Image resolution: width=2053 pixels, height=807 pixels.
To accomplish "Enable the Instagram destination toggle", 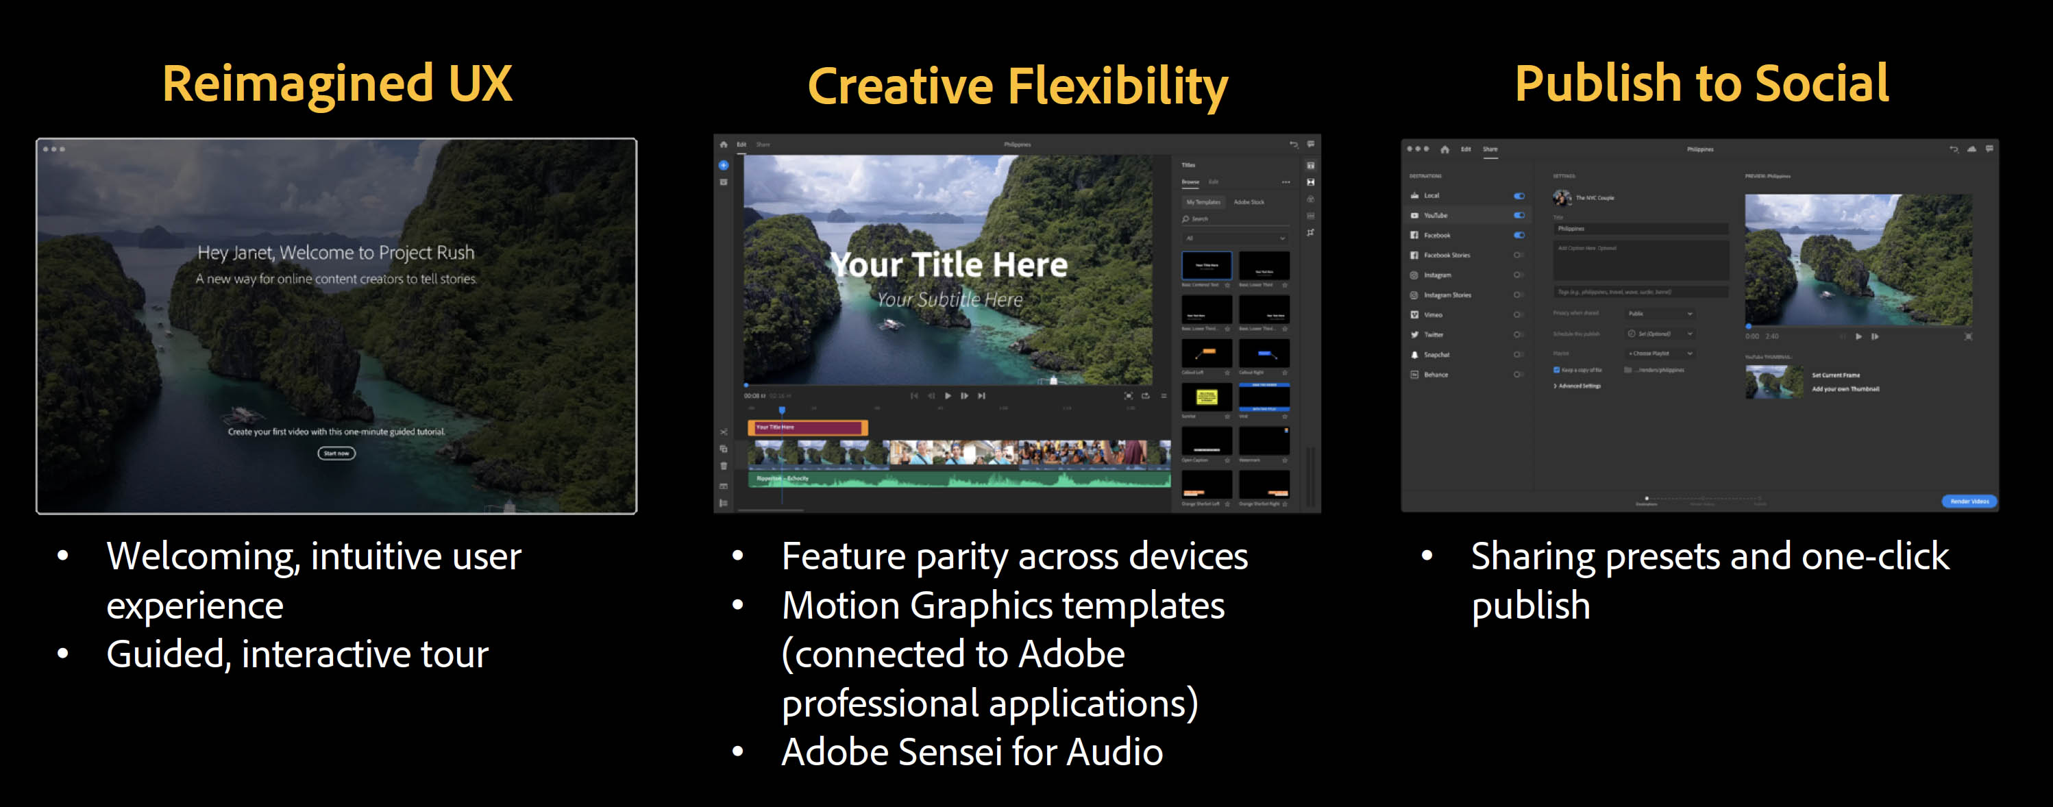I will (1519, 275).
